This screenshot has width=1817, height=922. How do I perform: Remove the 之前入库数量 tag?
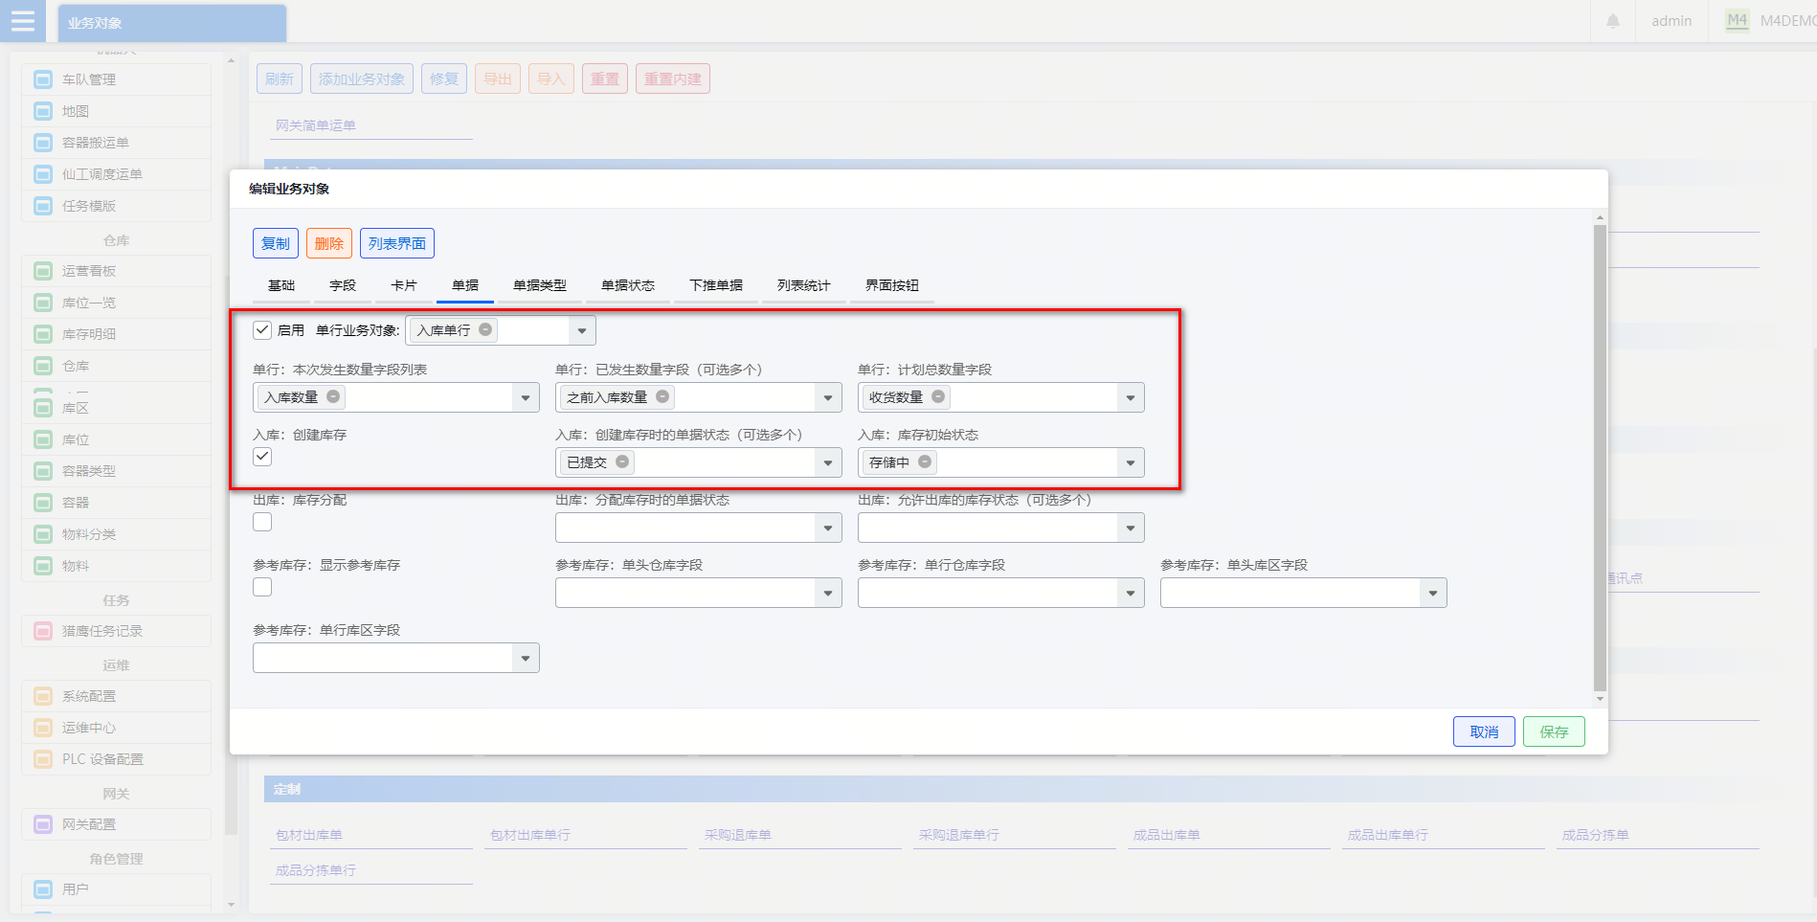pyautogui.click(x=662, y=396)
